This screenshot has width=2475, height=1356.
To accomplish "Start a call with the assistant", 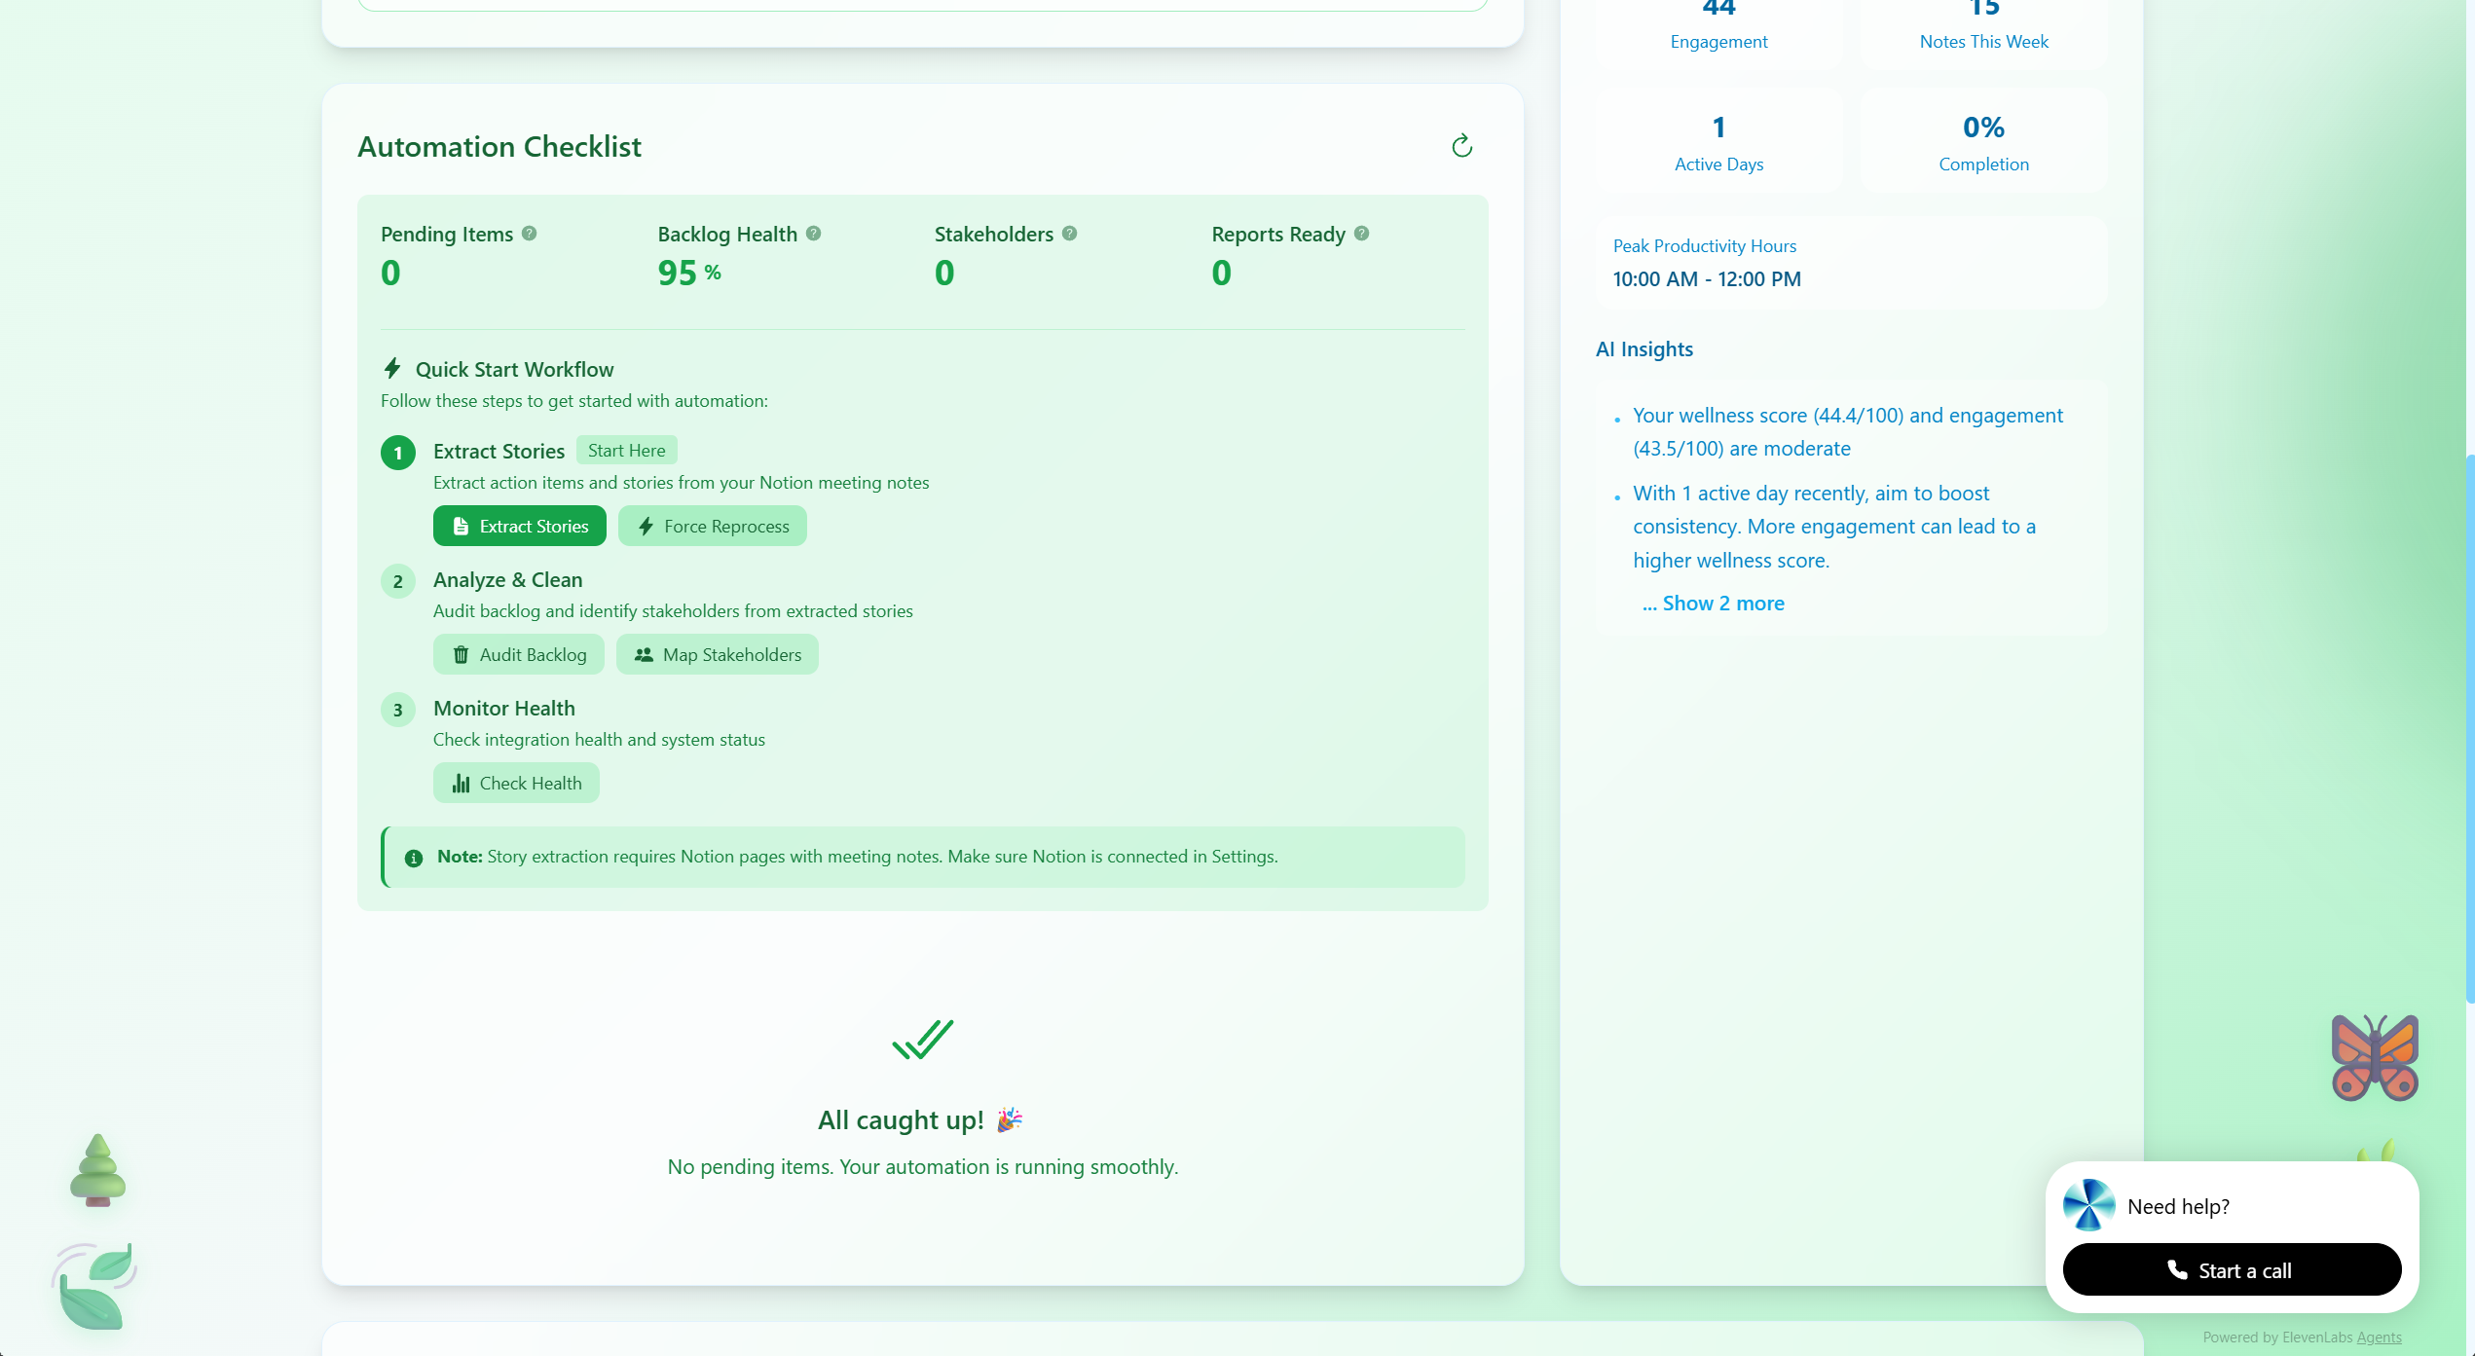I will point(2232,1270).
